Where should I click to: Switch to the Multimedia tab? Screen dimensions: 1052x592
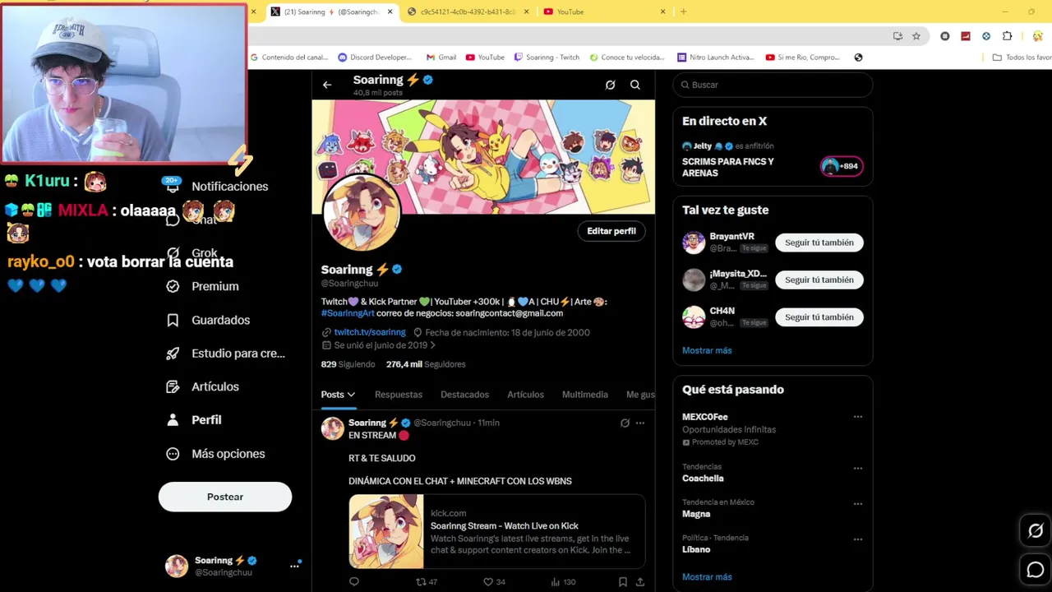[x=585, y=395]
